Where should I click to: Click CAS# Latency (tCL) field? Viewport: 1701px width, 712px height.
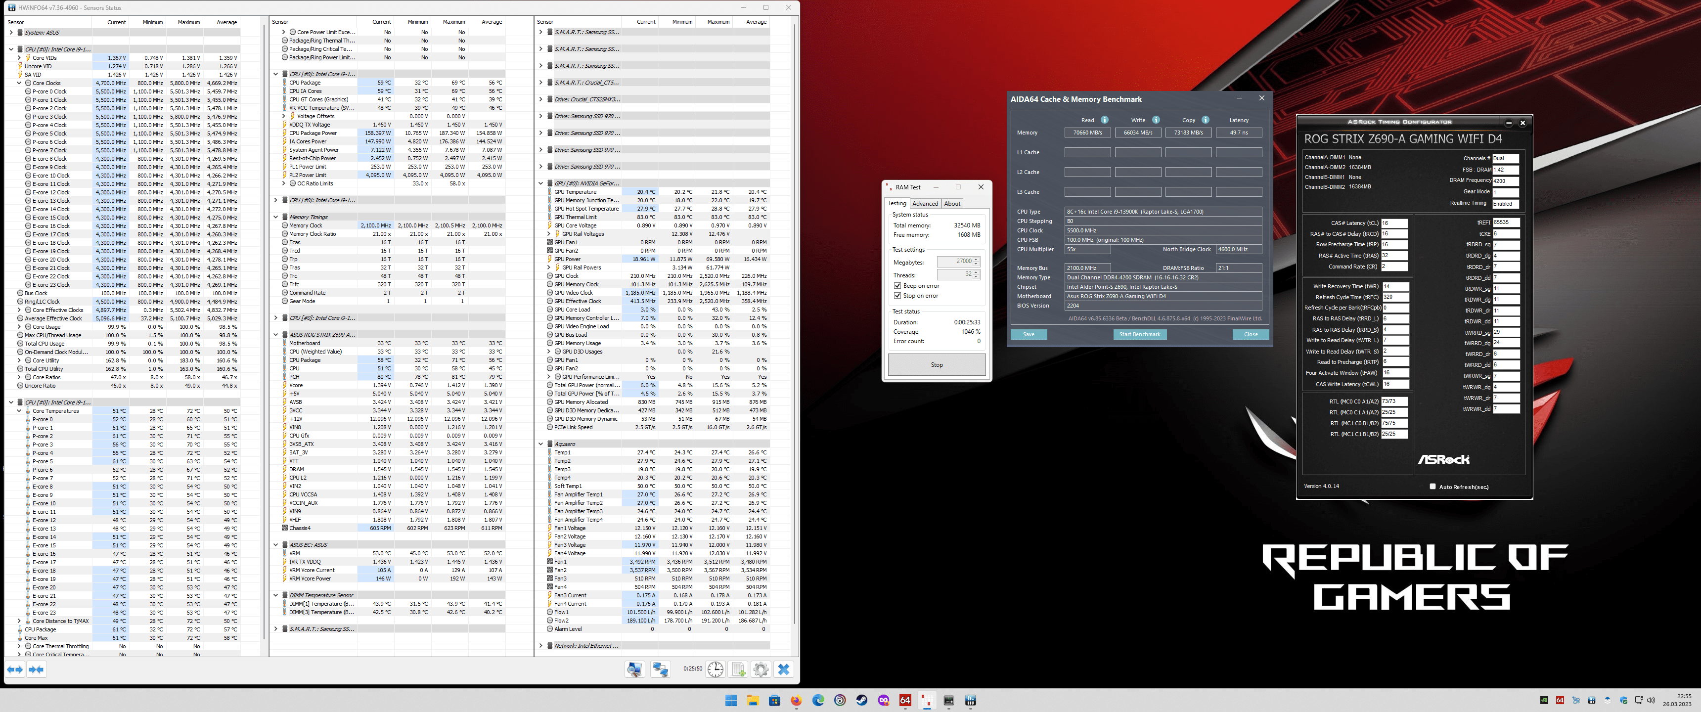point(1394,222)
